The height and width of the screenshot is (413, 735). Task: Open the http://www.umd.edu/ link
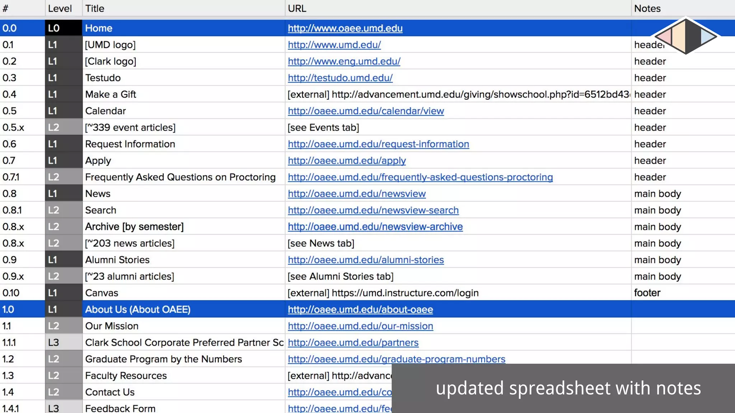334,45
